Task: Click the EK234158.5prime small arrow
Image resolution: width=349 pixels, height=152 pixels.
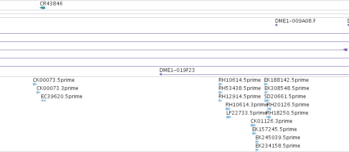Action: (x=257, y=150)
